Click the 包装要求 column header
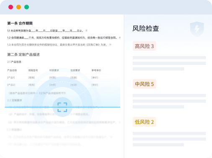 pos(75,70)
